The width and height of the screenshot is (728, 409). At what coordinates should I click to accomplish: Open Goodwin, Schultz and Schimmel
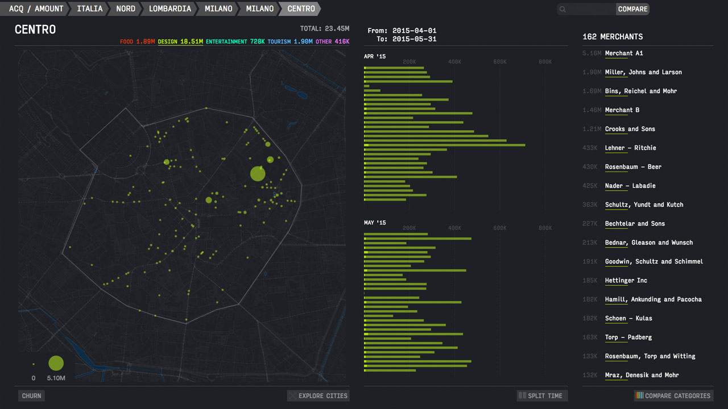(x=654, y=261)
